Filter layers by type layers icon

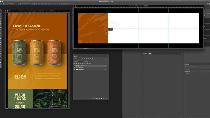(x=86, y=59)
